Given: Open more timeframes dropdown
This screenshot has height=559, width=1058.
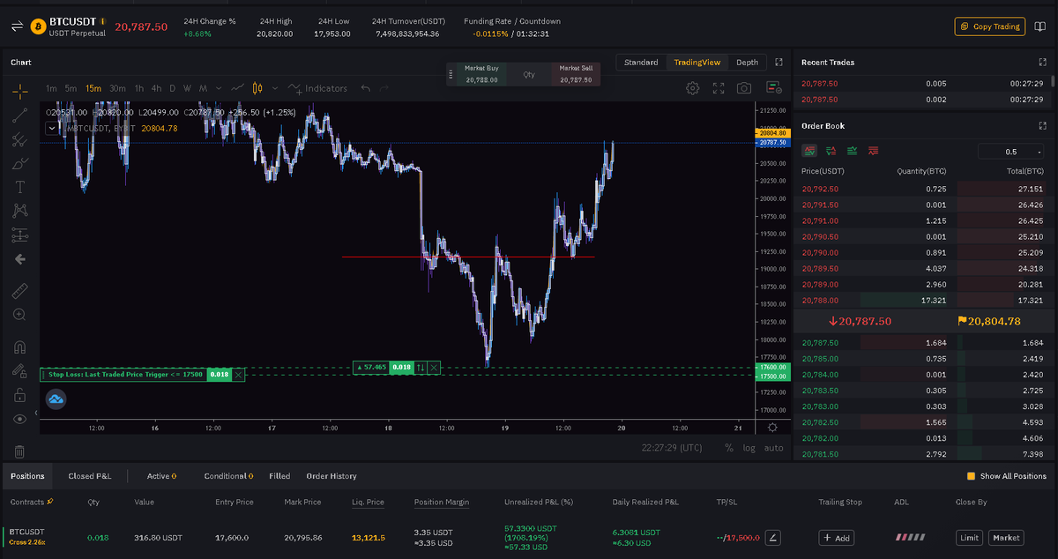Looking at the screenshot, I should point(218,88).
